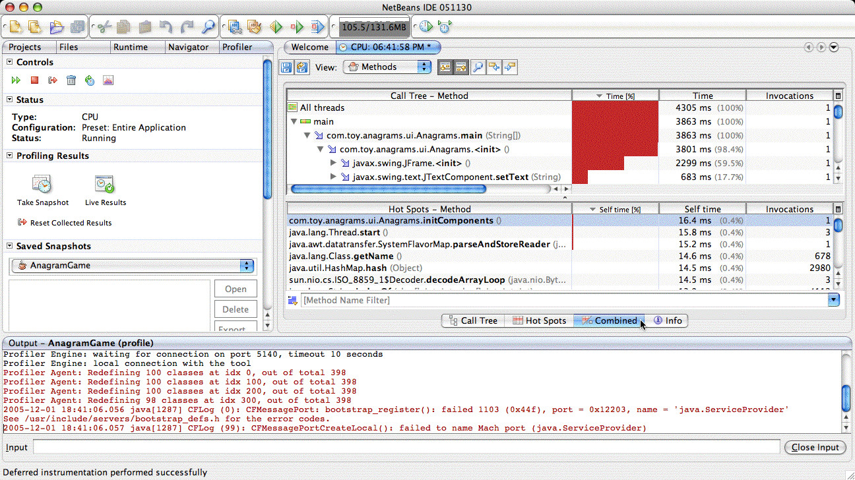Open the AnagramGame saved snapshots dropdown
Image resolution: width=855 pixels, height=480 pixels.
click(x=133, y=266)
